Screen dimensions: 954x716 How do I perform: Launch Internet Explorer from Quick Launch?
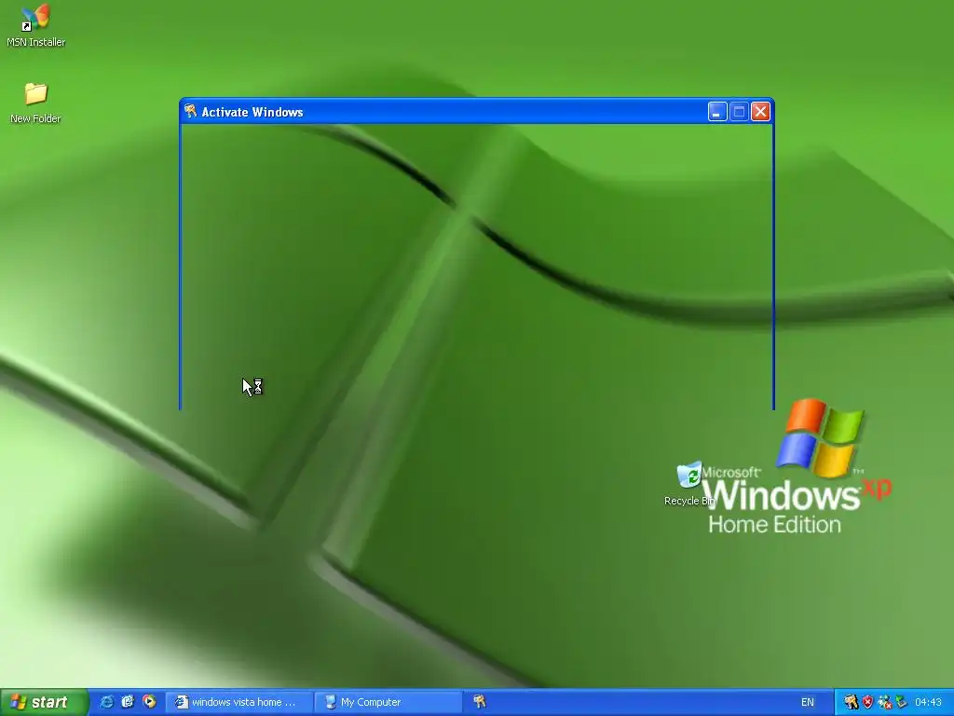pos(106,702)
